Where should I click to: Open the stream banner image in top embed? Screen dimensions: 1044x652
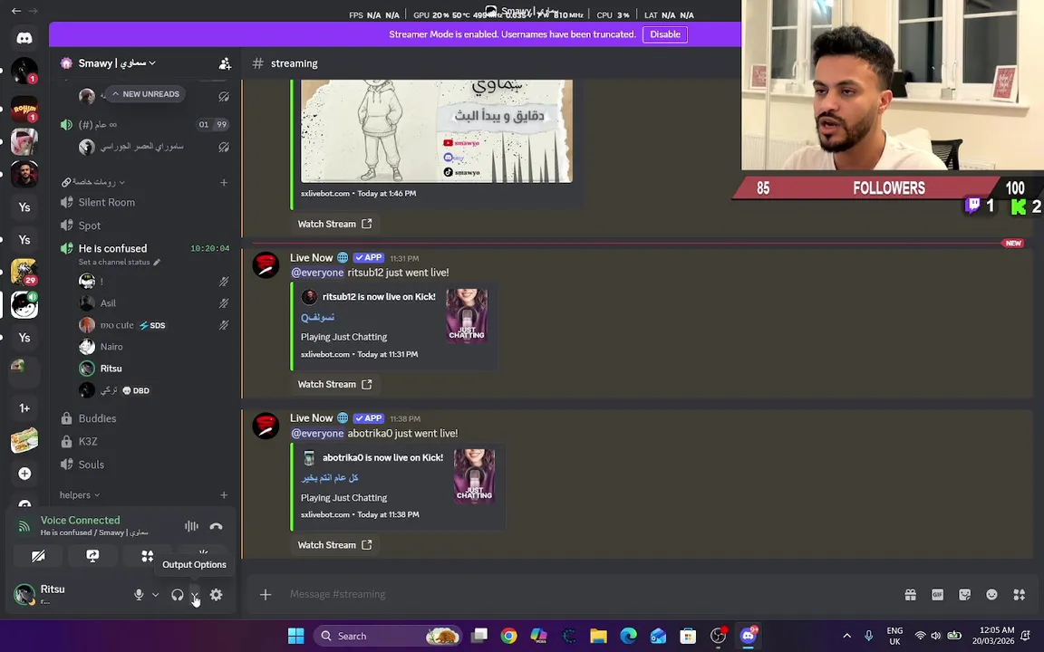[437, 130]
